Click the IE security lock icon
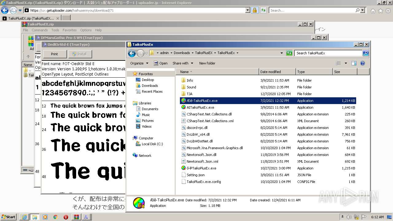 255,10
